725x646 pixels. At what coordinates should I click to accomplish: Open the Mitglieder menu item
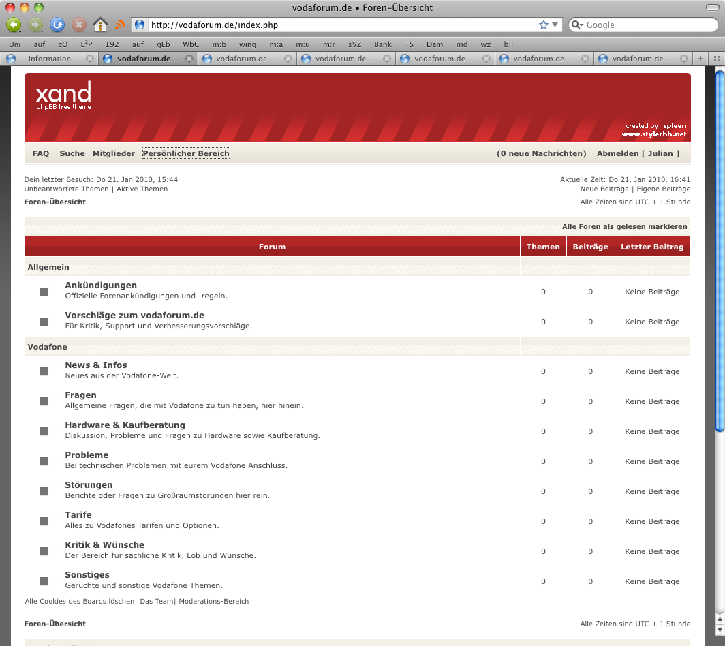pyautogui.click(x=114, y=153)
